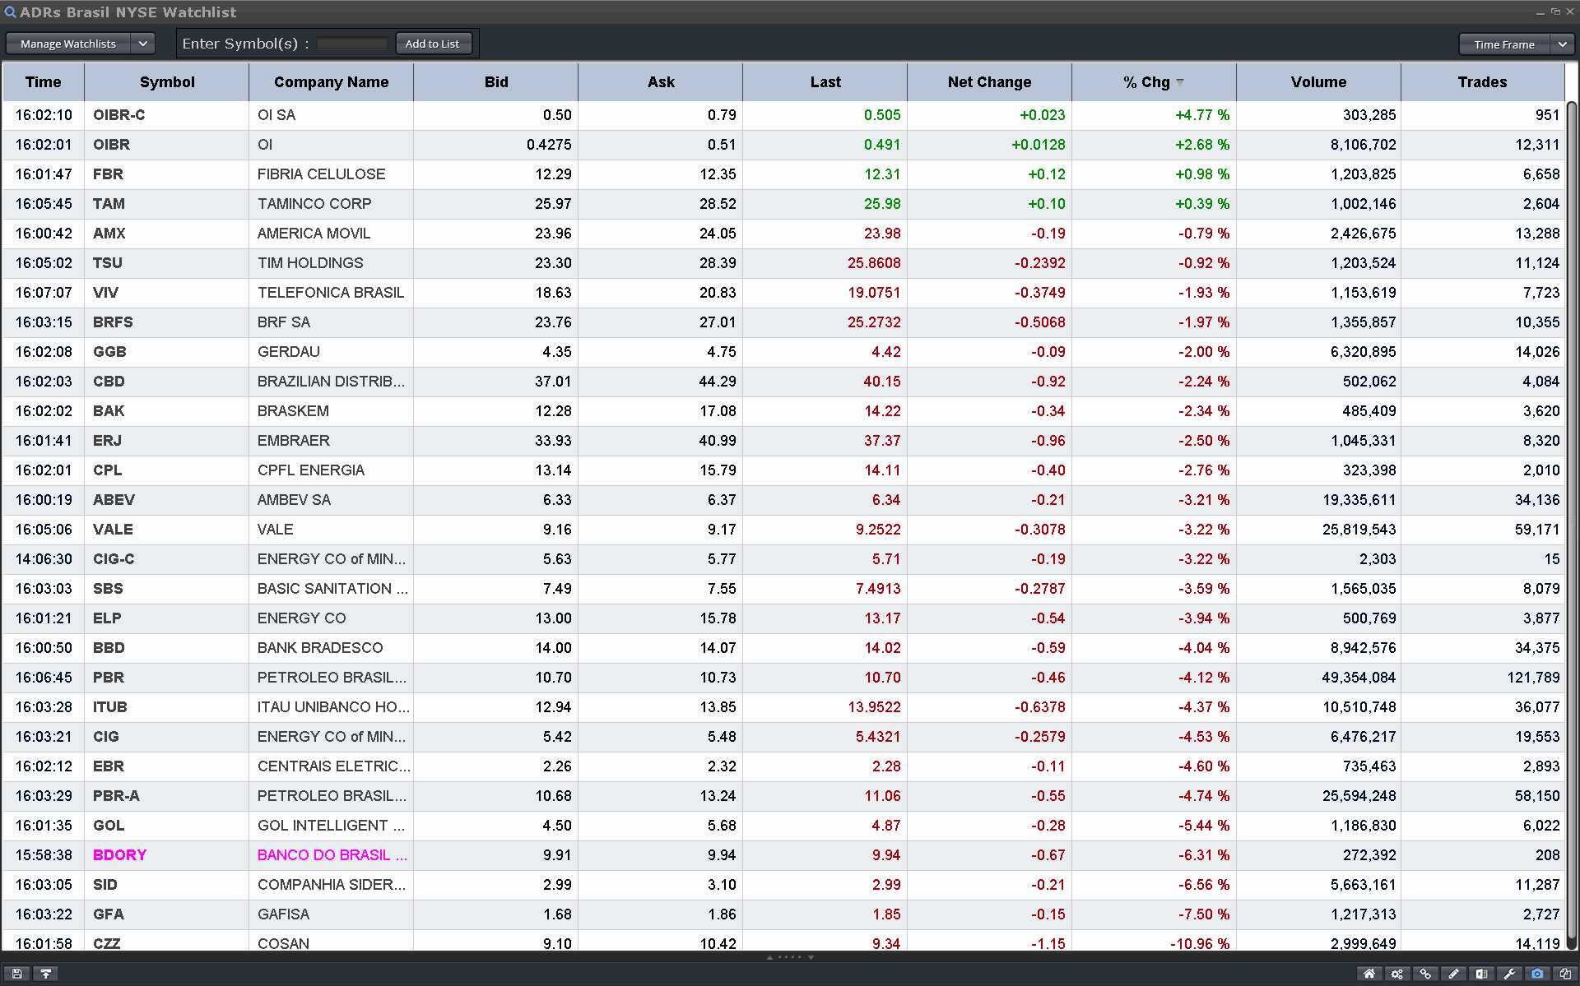This screenshot has width=1580, height=986.
Task: Click the Enter Symbol(s) input field
Action: (x=351, y=44)
